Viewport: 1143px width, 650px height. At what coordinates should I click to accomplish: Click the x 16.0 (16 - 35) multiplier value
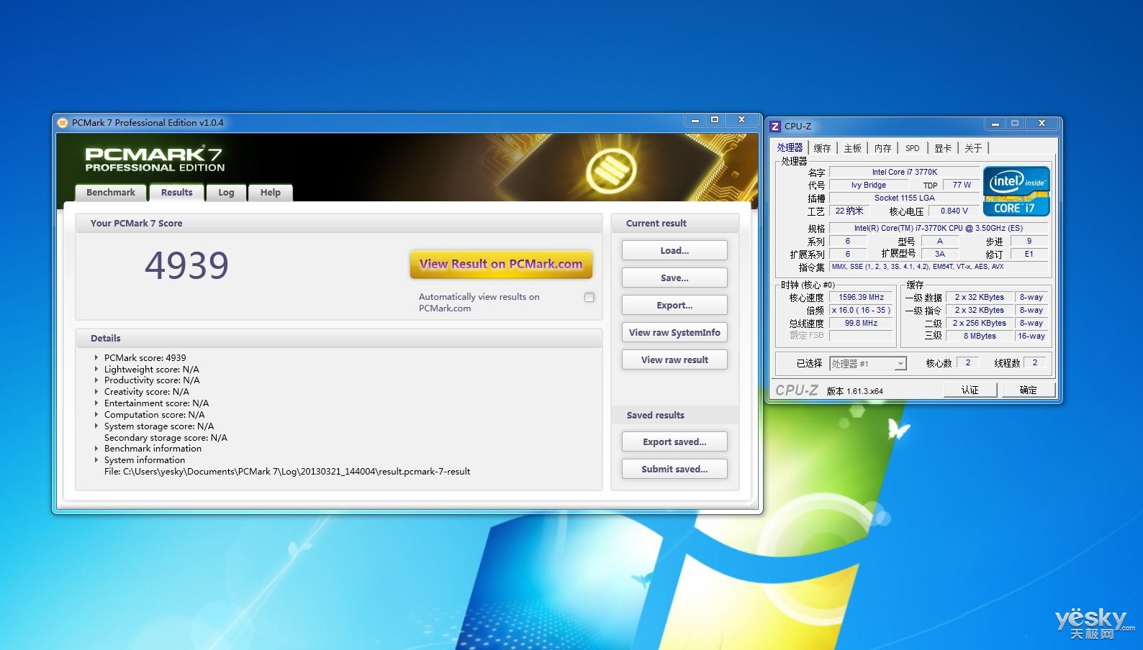click(861, 310)
